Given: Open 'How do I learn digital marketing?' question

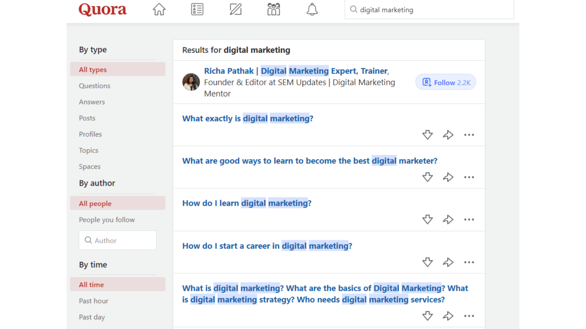Looking at the screenshot, I should 247,203.
